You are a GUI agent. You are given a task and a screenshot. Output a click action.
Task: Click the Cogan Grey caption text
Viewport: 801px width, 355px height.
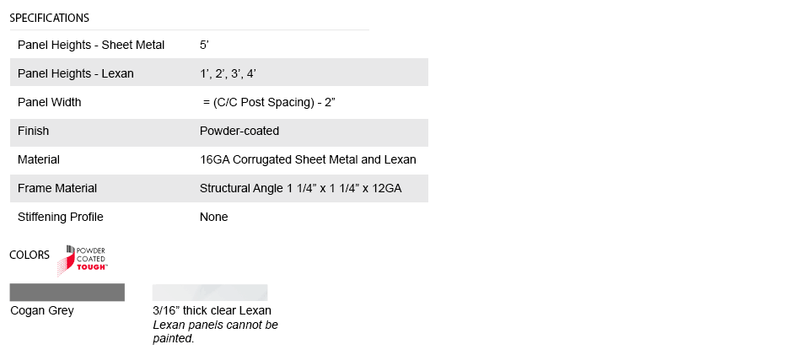42,310
